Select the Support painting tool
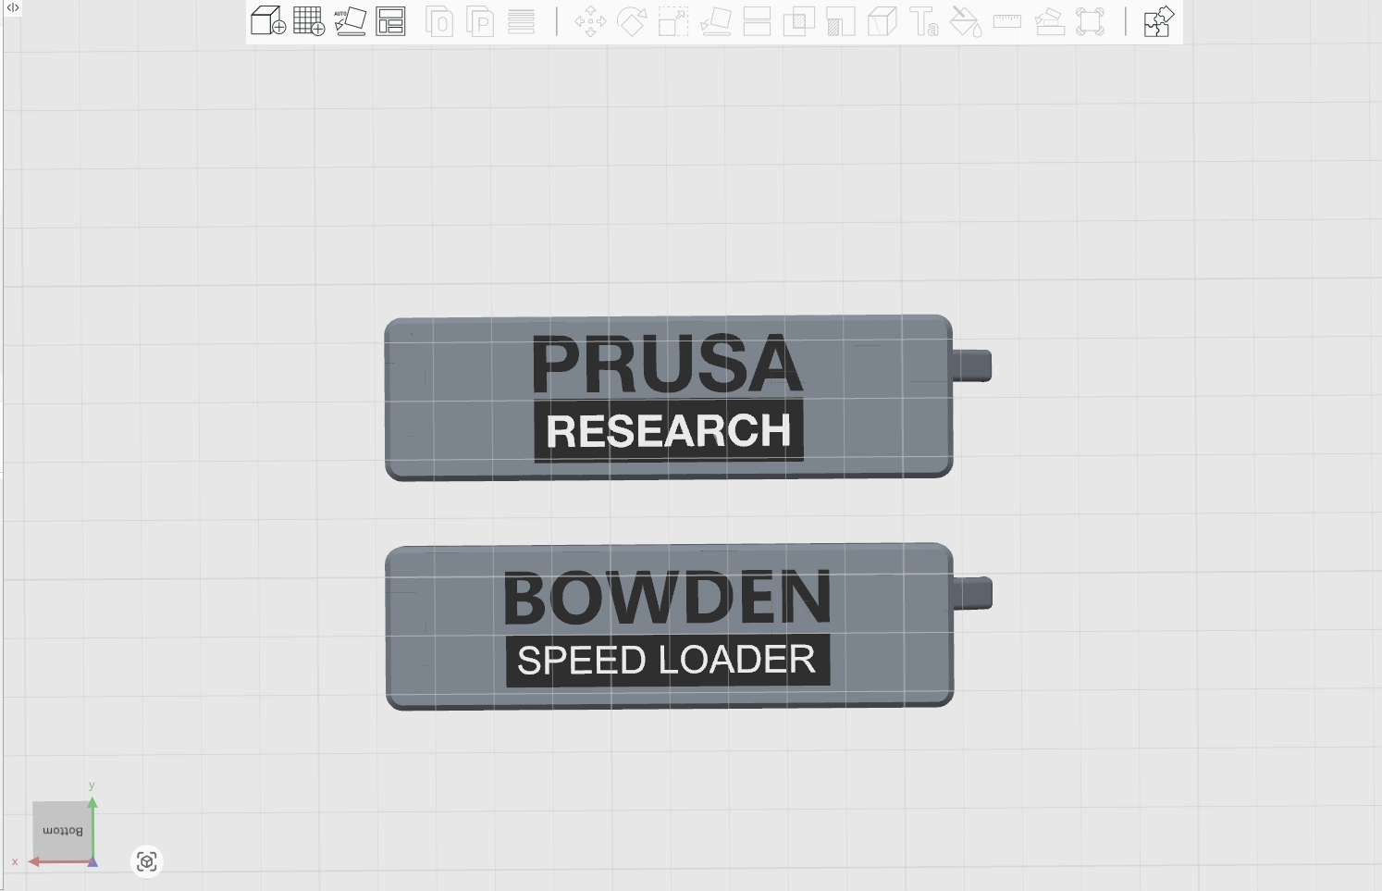Viewport: 1382px width, 891px height. [x=840, y=21]
